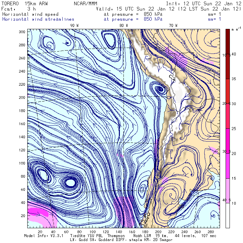Screen dimensions: 243x243
Task: Pick the light pink colorbar segment between 10 and 15
Action: (x=228, y=191)
